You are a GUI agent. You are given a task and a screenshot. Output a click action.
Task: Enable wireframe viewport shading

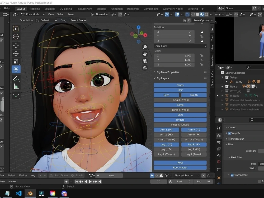click(x=193, y=15)
